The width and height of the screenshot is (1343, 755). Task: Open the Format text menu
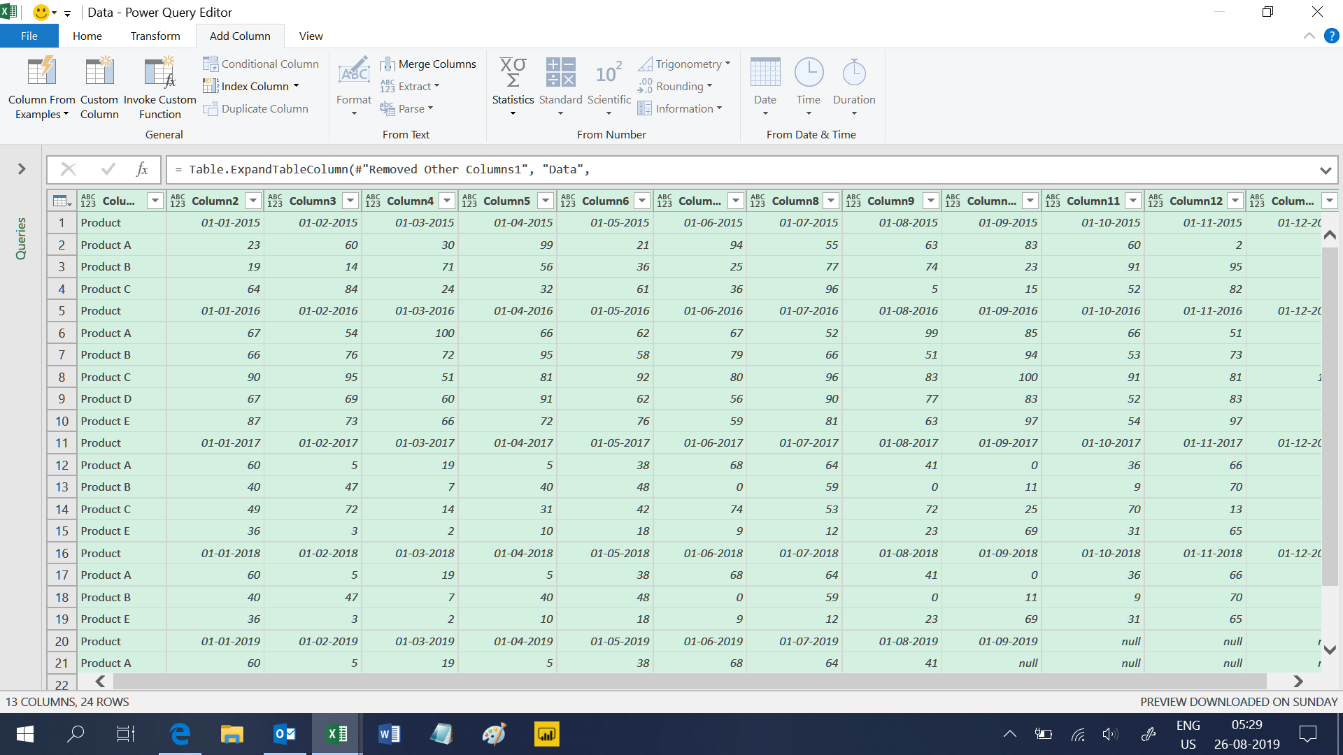pyautogui.click(x=354, y=87)
